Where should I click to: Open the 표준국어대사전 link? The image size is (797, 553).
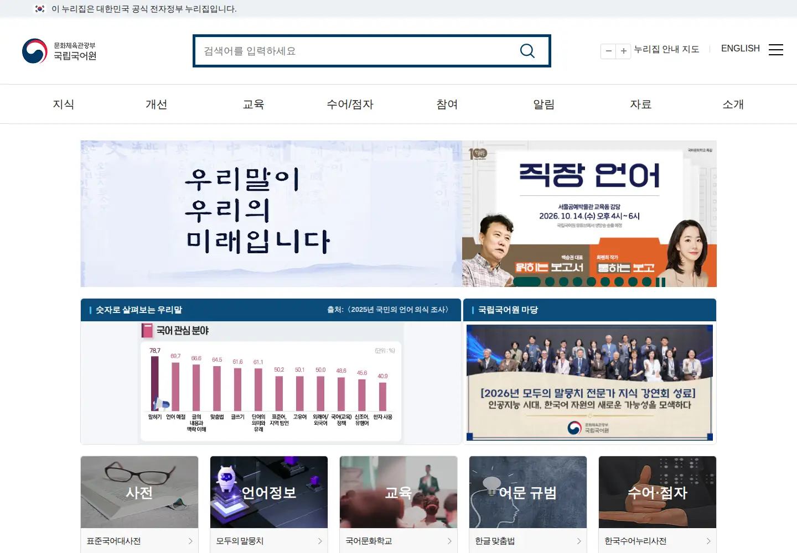[x=114, y=541]
